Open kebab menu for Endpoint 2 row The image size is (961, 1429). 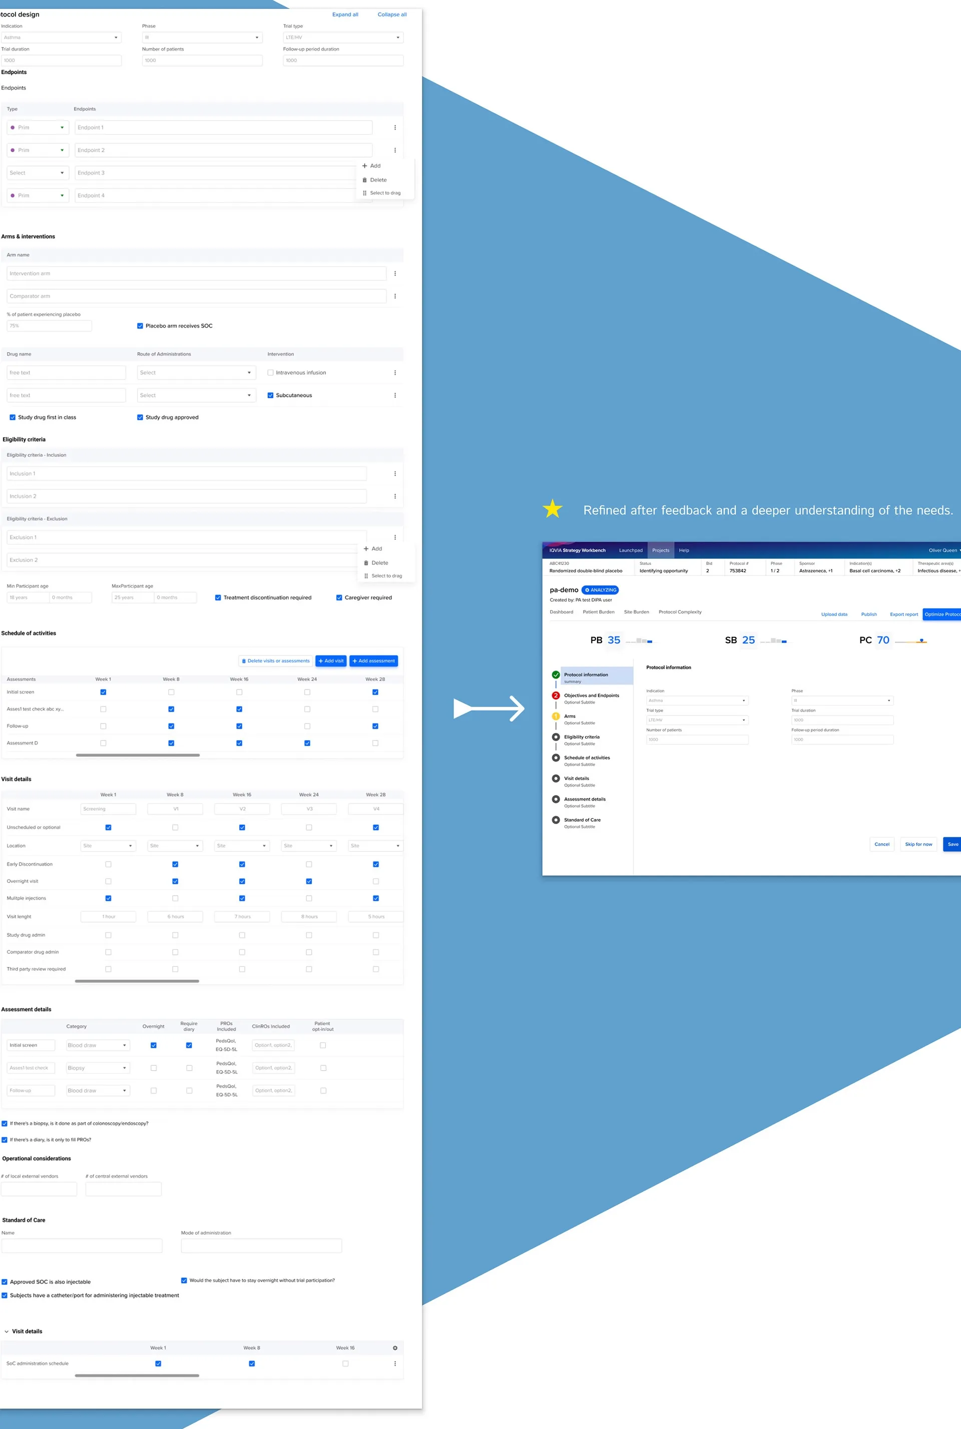[x=395, y=150]
